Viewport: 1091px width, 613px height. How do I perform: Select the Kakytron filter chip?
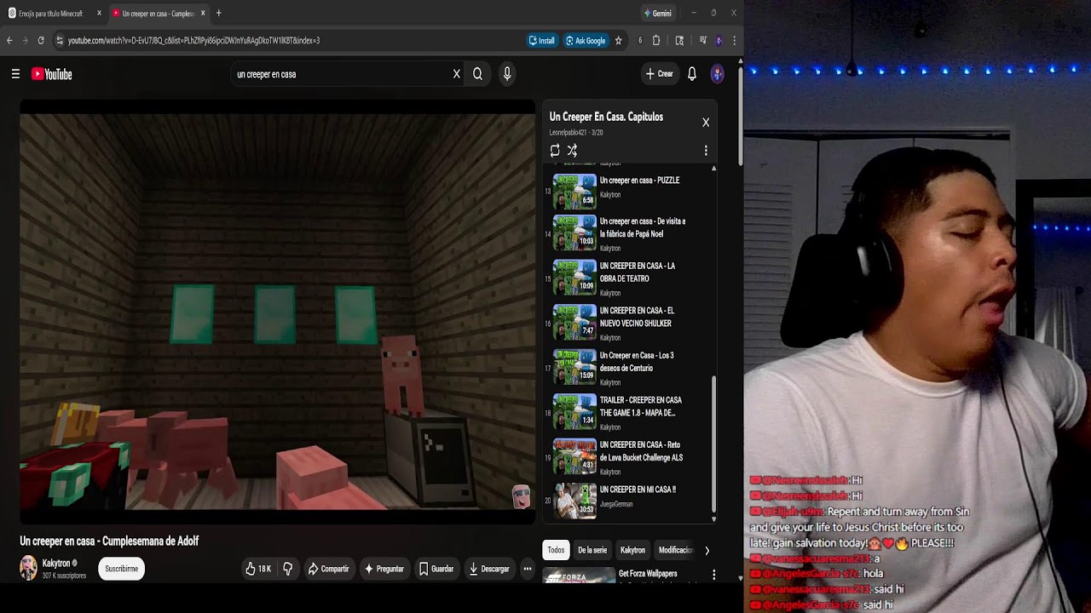pyautogui.click(x=632, y=550)
